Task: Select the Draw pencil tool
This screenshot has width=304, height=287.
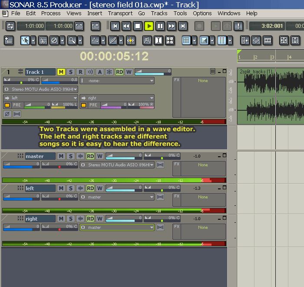Action: click(112, 41)
